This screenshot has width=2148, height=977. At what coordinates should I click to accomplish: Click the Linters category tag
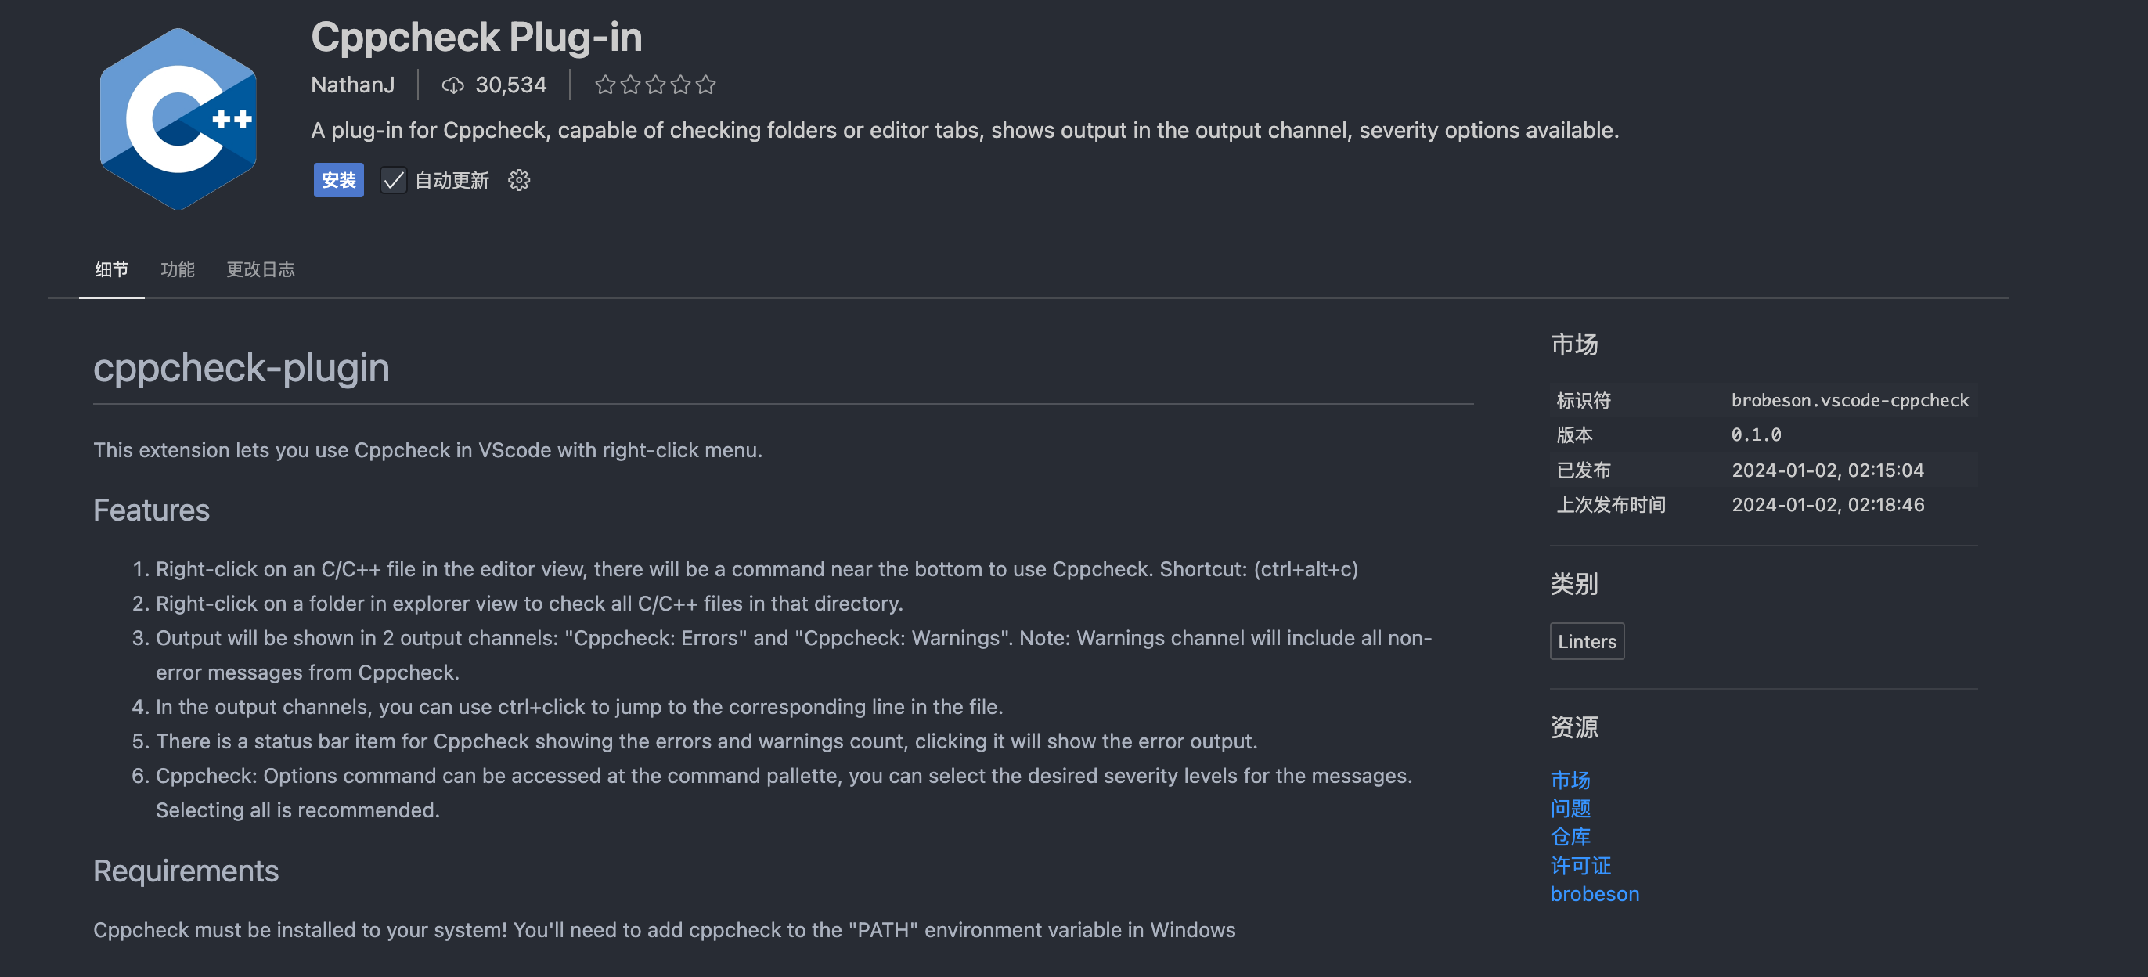click(1587, 641)
